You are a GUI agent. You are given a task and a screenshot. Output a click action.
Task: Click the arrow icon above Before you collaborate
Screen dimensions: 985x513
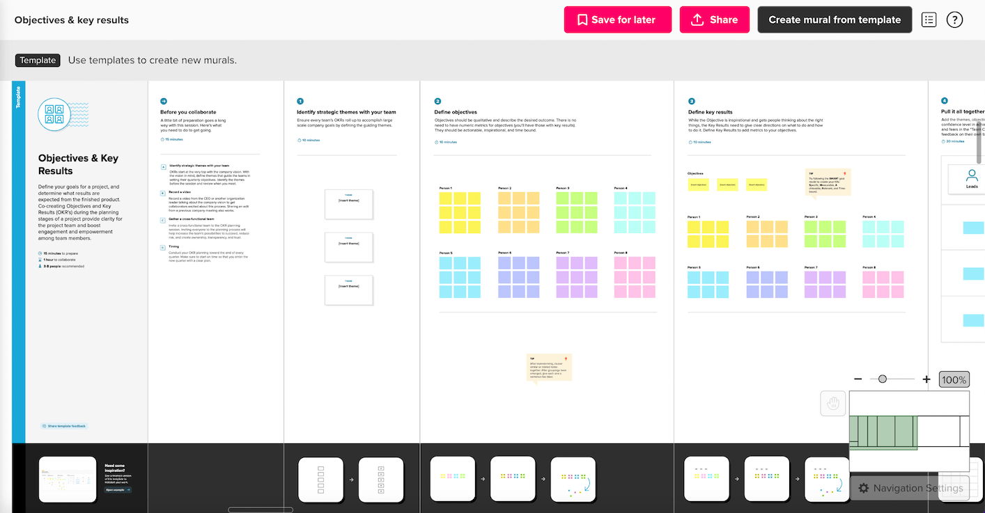pos(164,101)
